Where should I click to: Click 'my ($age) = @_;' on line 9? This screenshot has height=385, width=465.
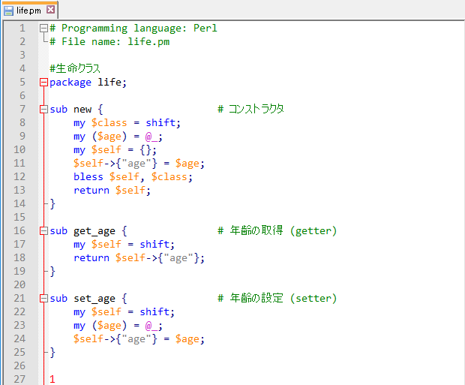[118, 137]
